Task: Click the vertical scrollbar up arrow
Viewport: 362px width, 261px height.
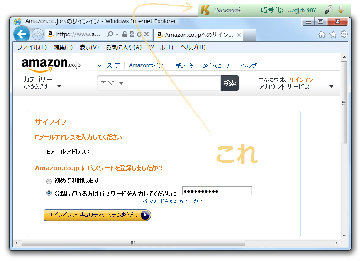Action: coord(344,57)
